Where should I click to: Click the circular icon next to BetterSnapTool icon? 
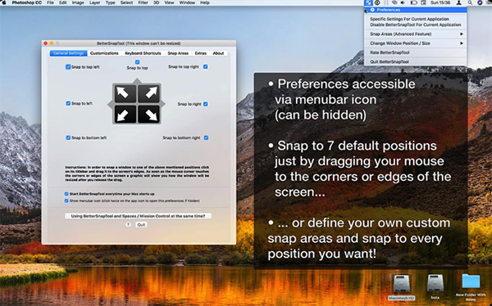[x=377, y=2]
